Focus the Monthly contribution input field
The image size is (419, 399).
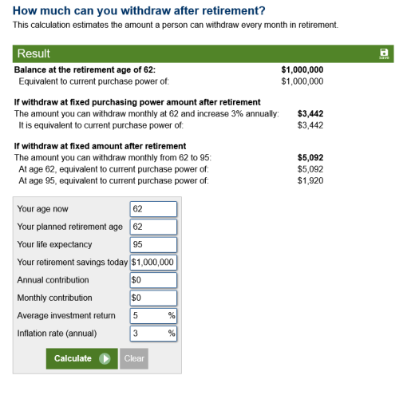pyautogui.click(x=153, y=298)
